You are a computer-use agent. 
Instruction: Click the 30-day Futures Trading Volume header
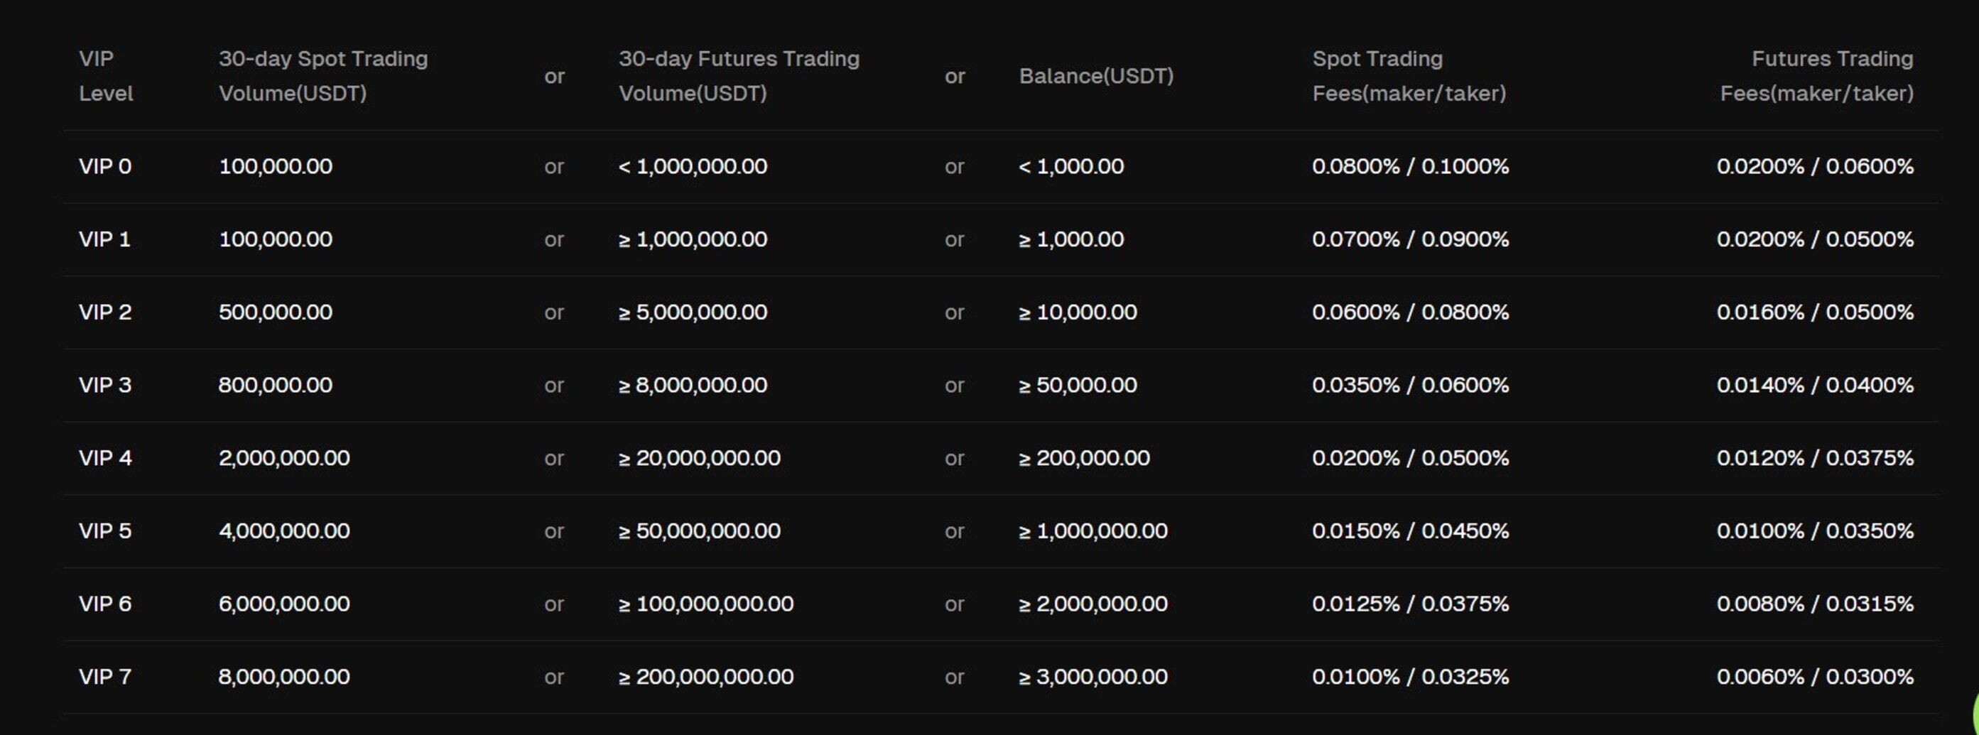[738, 76]
